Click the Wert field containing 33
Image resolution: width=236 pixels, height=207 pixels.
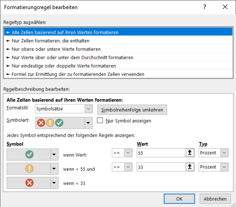click(161, 167)
